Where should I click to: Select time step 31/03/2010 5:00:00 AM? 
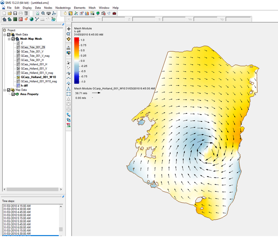[x=16, y=215]
